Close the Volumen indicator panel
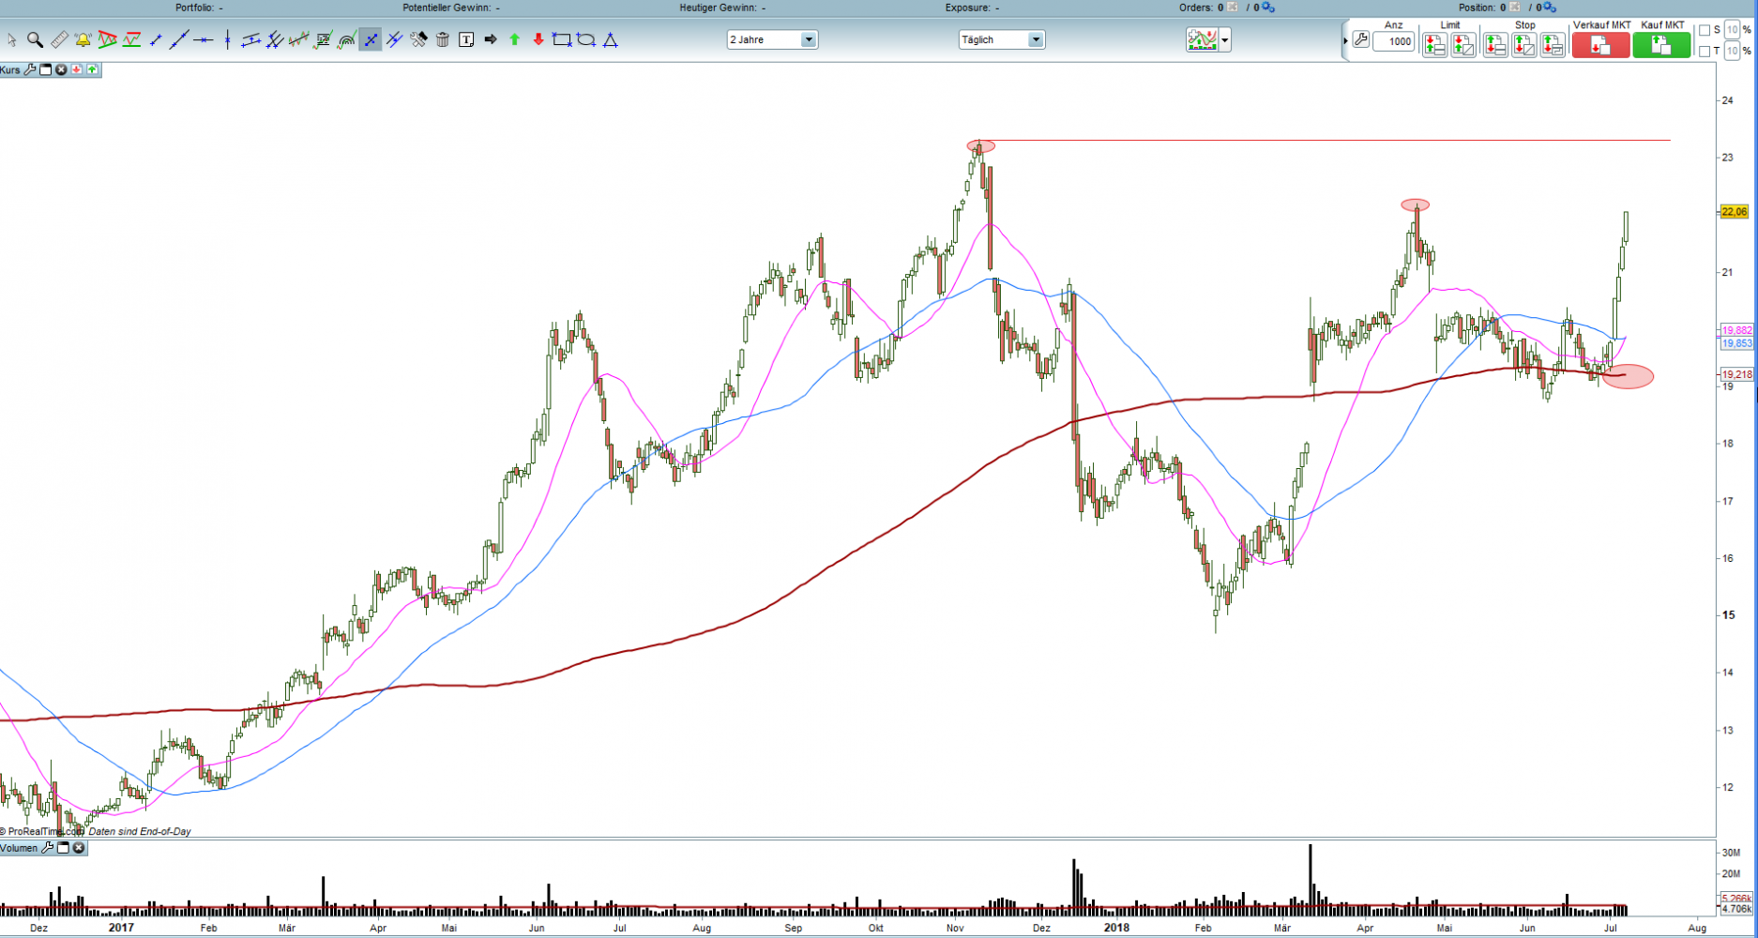This screenshot has width=1758, height=938. pyautogui.click(x=79, y=848)
